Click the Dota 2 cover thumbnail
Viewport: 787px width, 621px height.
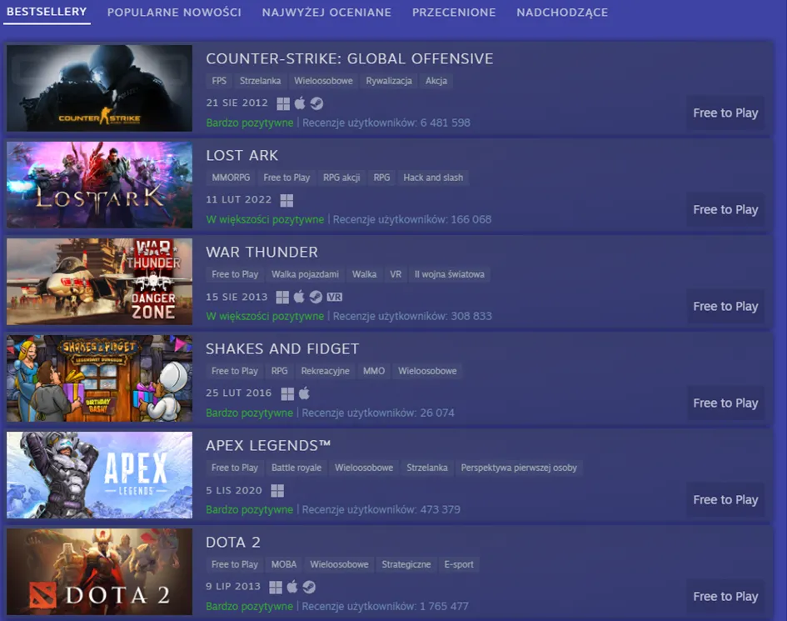pos(99,572)
